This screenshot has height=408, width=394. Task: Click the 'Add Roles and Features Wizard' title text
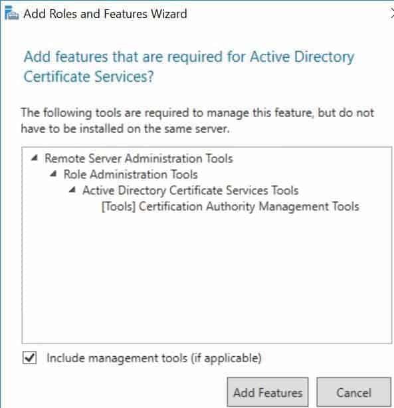(x=105, y=13)
